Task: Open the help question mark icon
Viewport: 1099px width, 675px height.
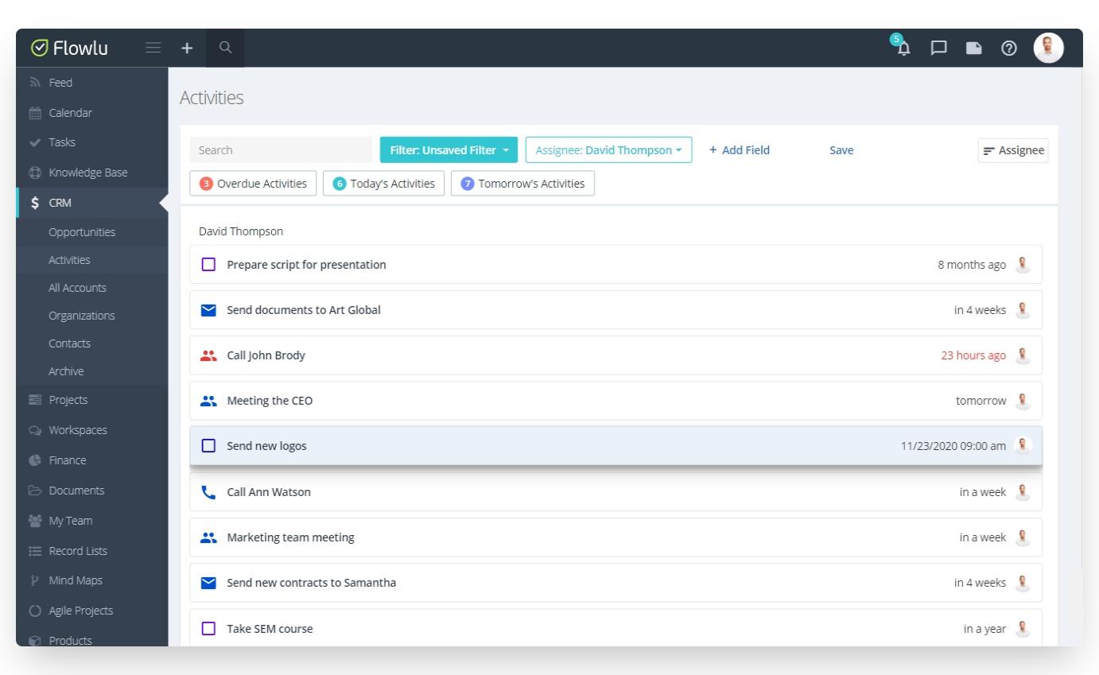Action: pyautogui.click(x=1009, y=48)
